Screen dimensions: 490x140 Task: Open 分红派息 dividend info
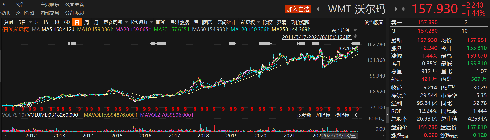point(75,13)
